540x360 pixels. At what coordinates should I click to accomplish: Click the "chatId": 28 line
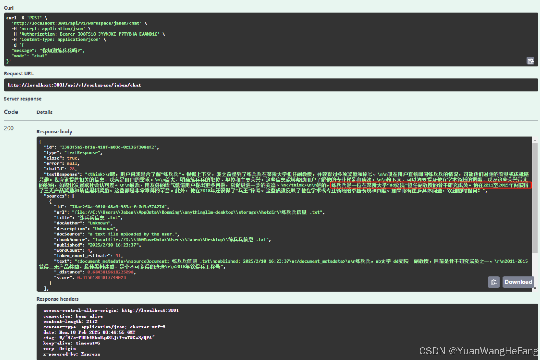pos(60,169)
